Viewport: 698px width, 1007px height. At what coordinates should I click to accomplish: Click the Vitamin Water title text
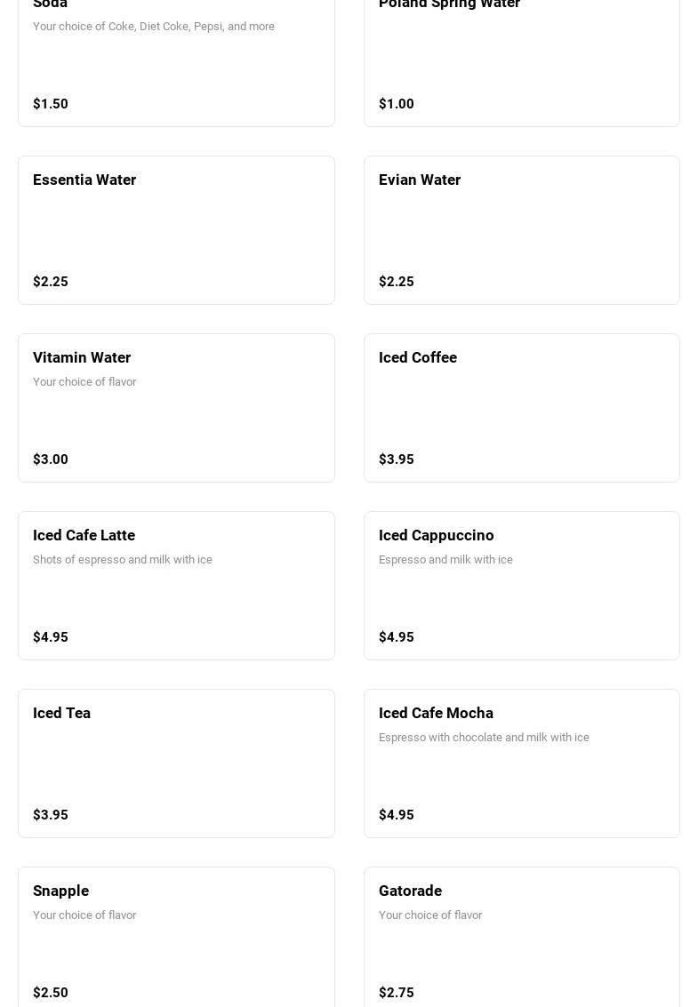click(x=82, y=357)
